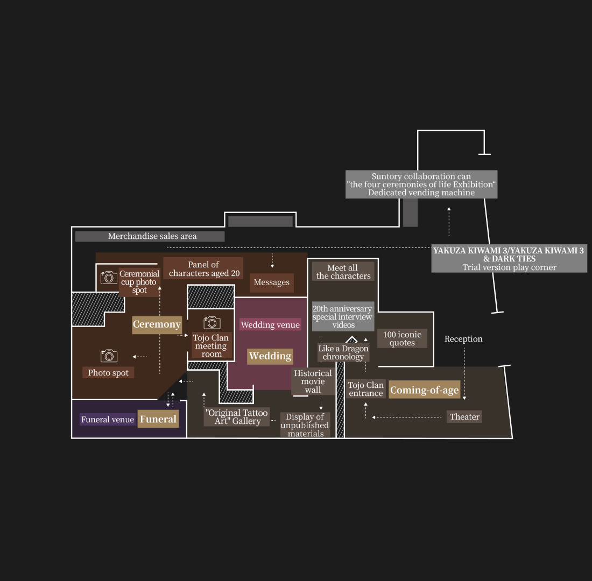
Task: Click the Panel of characters aged 20 label
Action: (x=203, y=268)
